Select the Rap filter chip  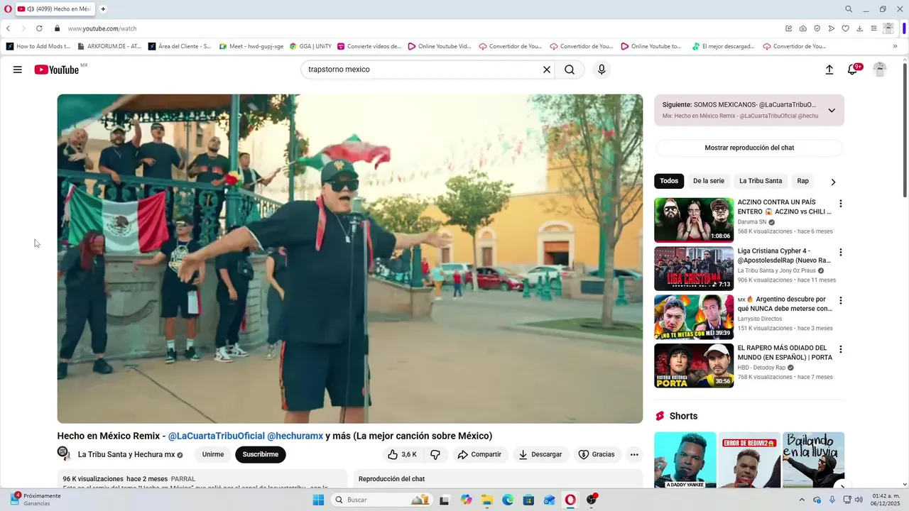pyautogui.click(x=802, y=181)
